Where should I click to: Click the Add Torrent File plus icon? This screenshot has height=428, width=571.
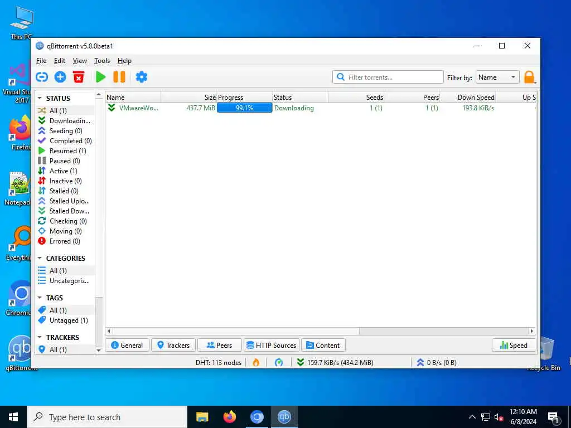[60, 77]
